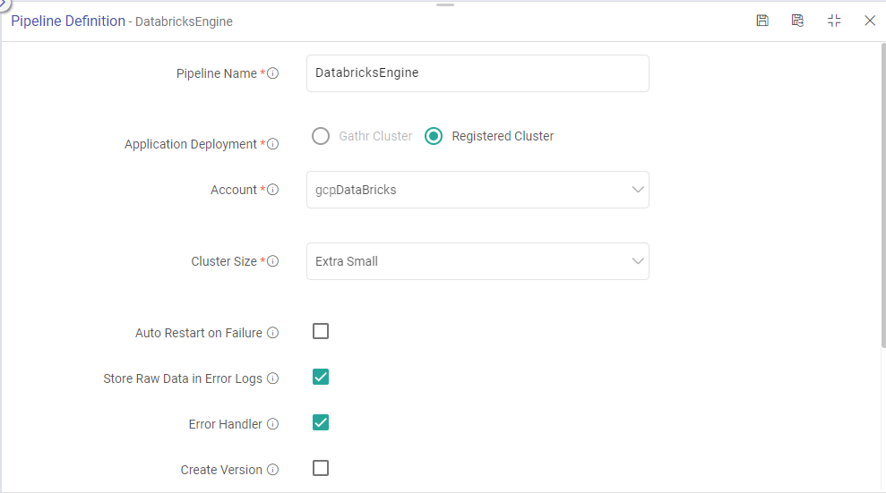
Task: Show info for Error Handler
Action: 273,424
